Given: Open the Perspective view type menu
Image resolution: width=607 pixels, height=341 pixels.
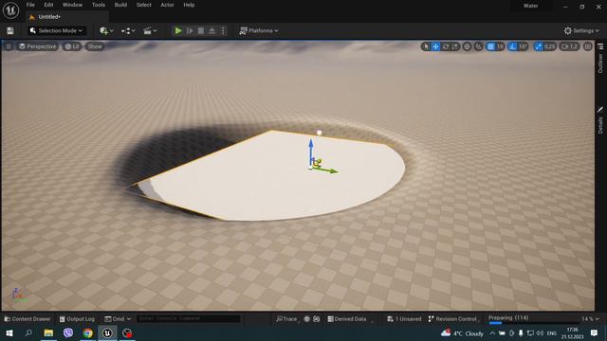Looking at the screenshot, I should pos(38,46).
